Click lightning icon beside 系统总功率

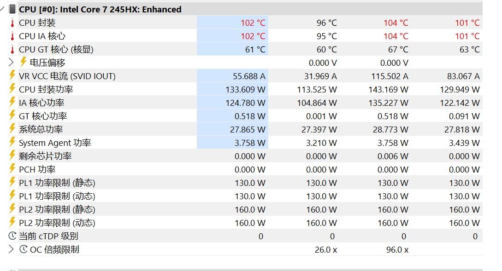[x=12, y=128]
